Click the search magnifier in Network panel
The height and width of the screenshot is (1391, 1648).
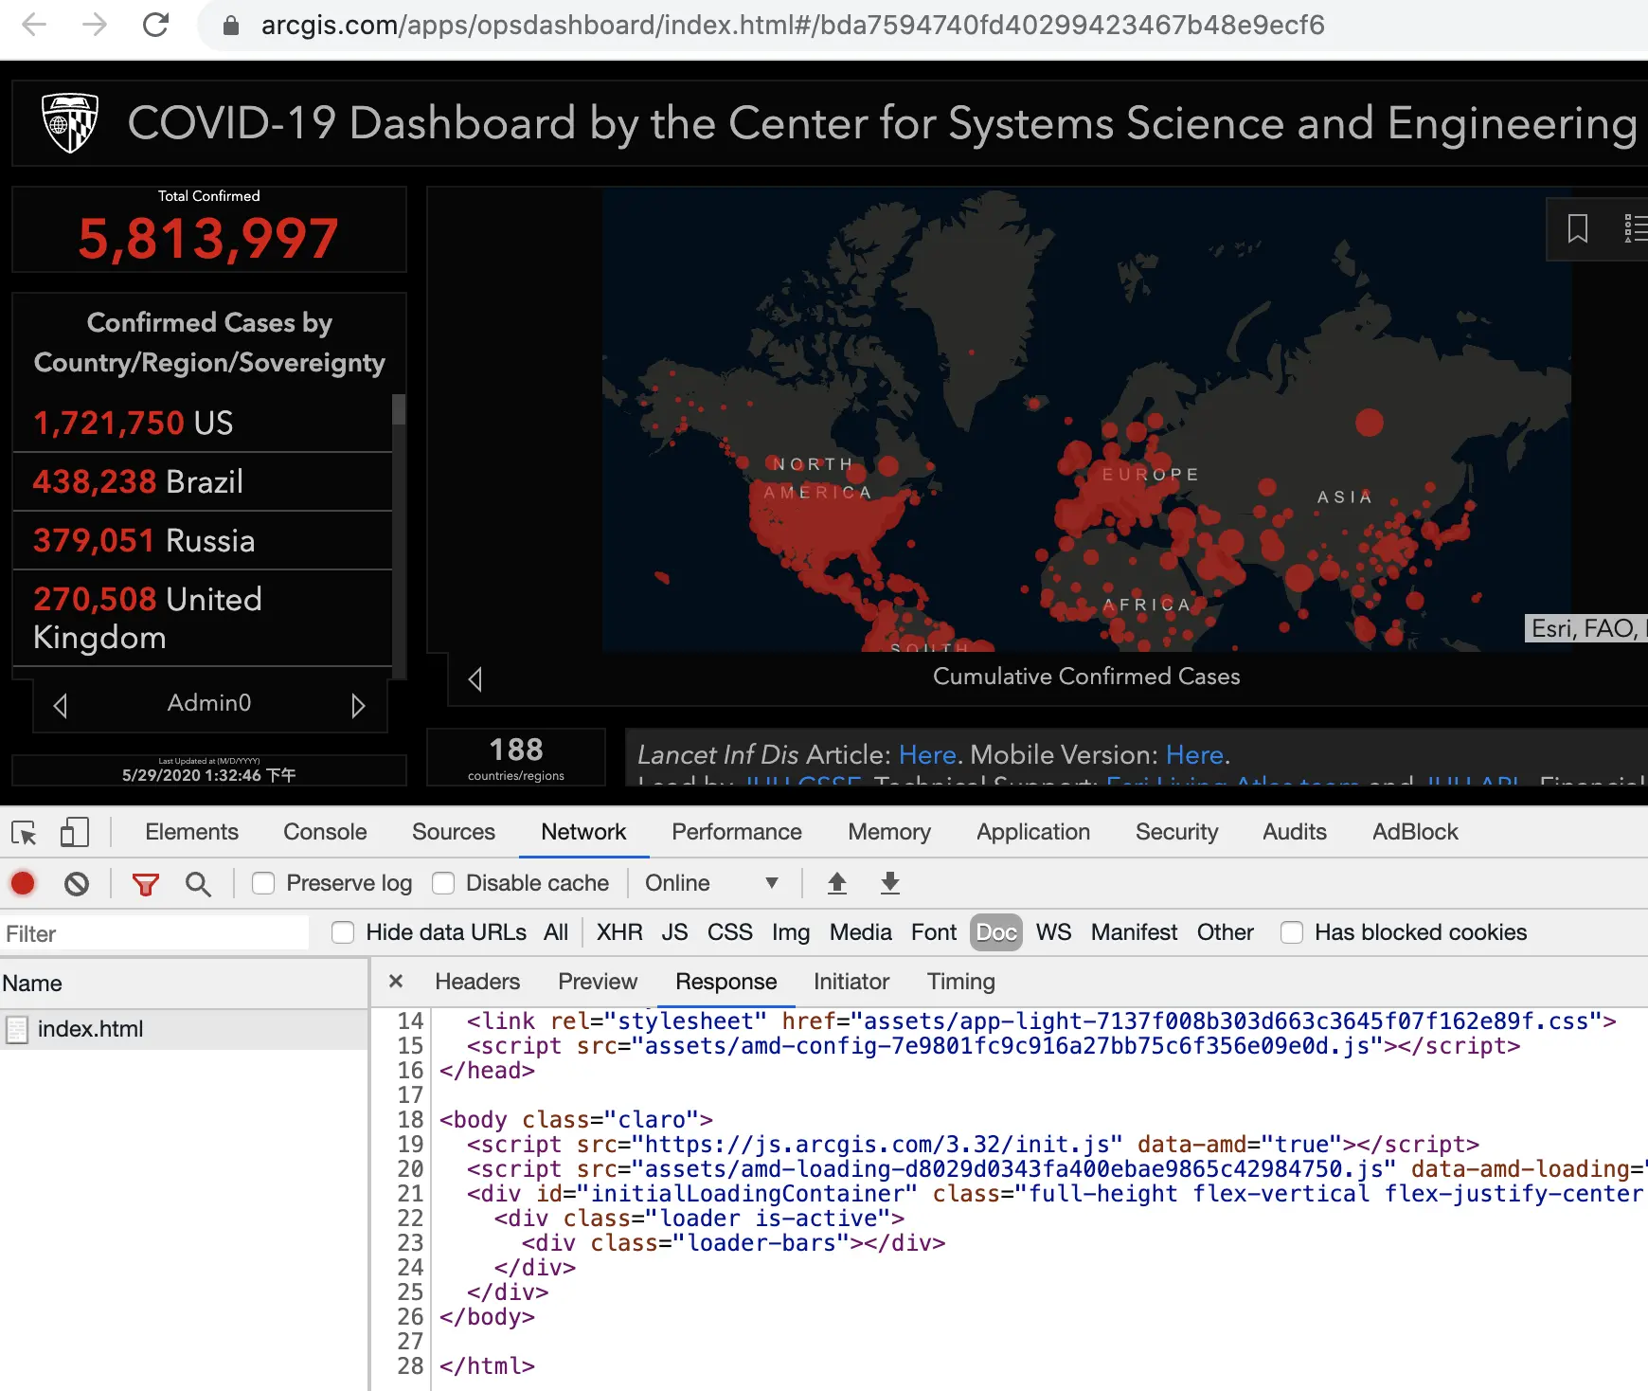198,883
